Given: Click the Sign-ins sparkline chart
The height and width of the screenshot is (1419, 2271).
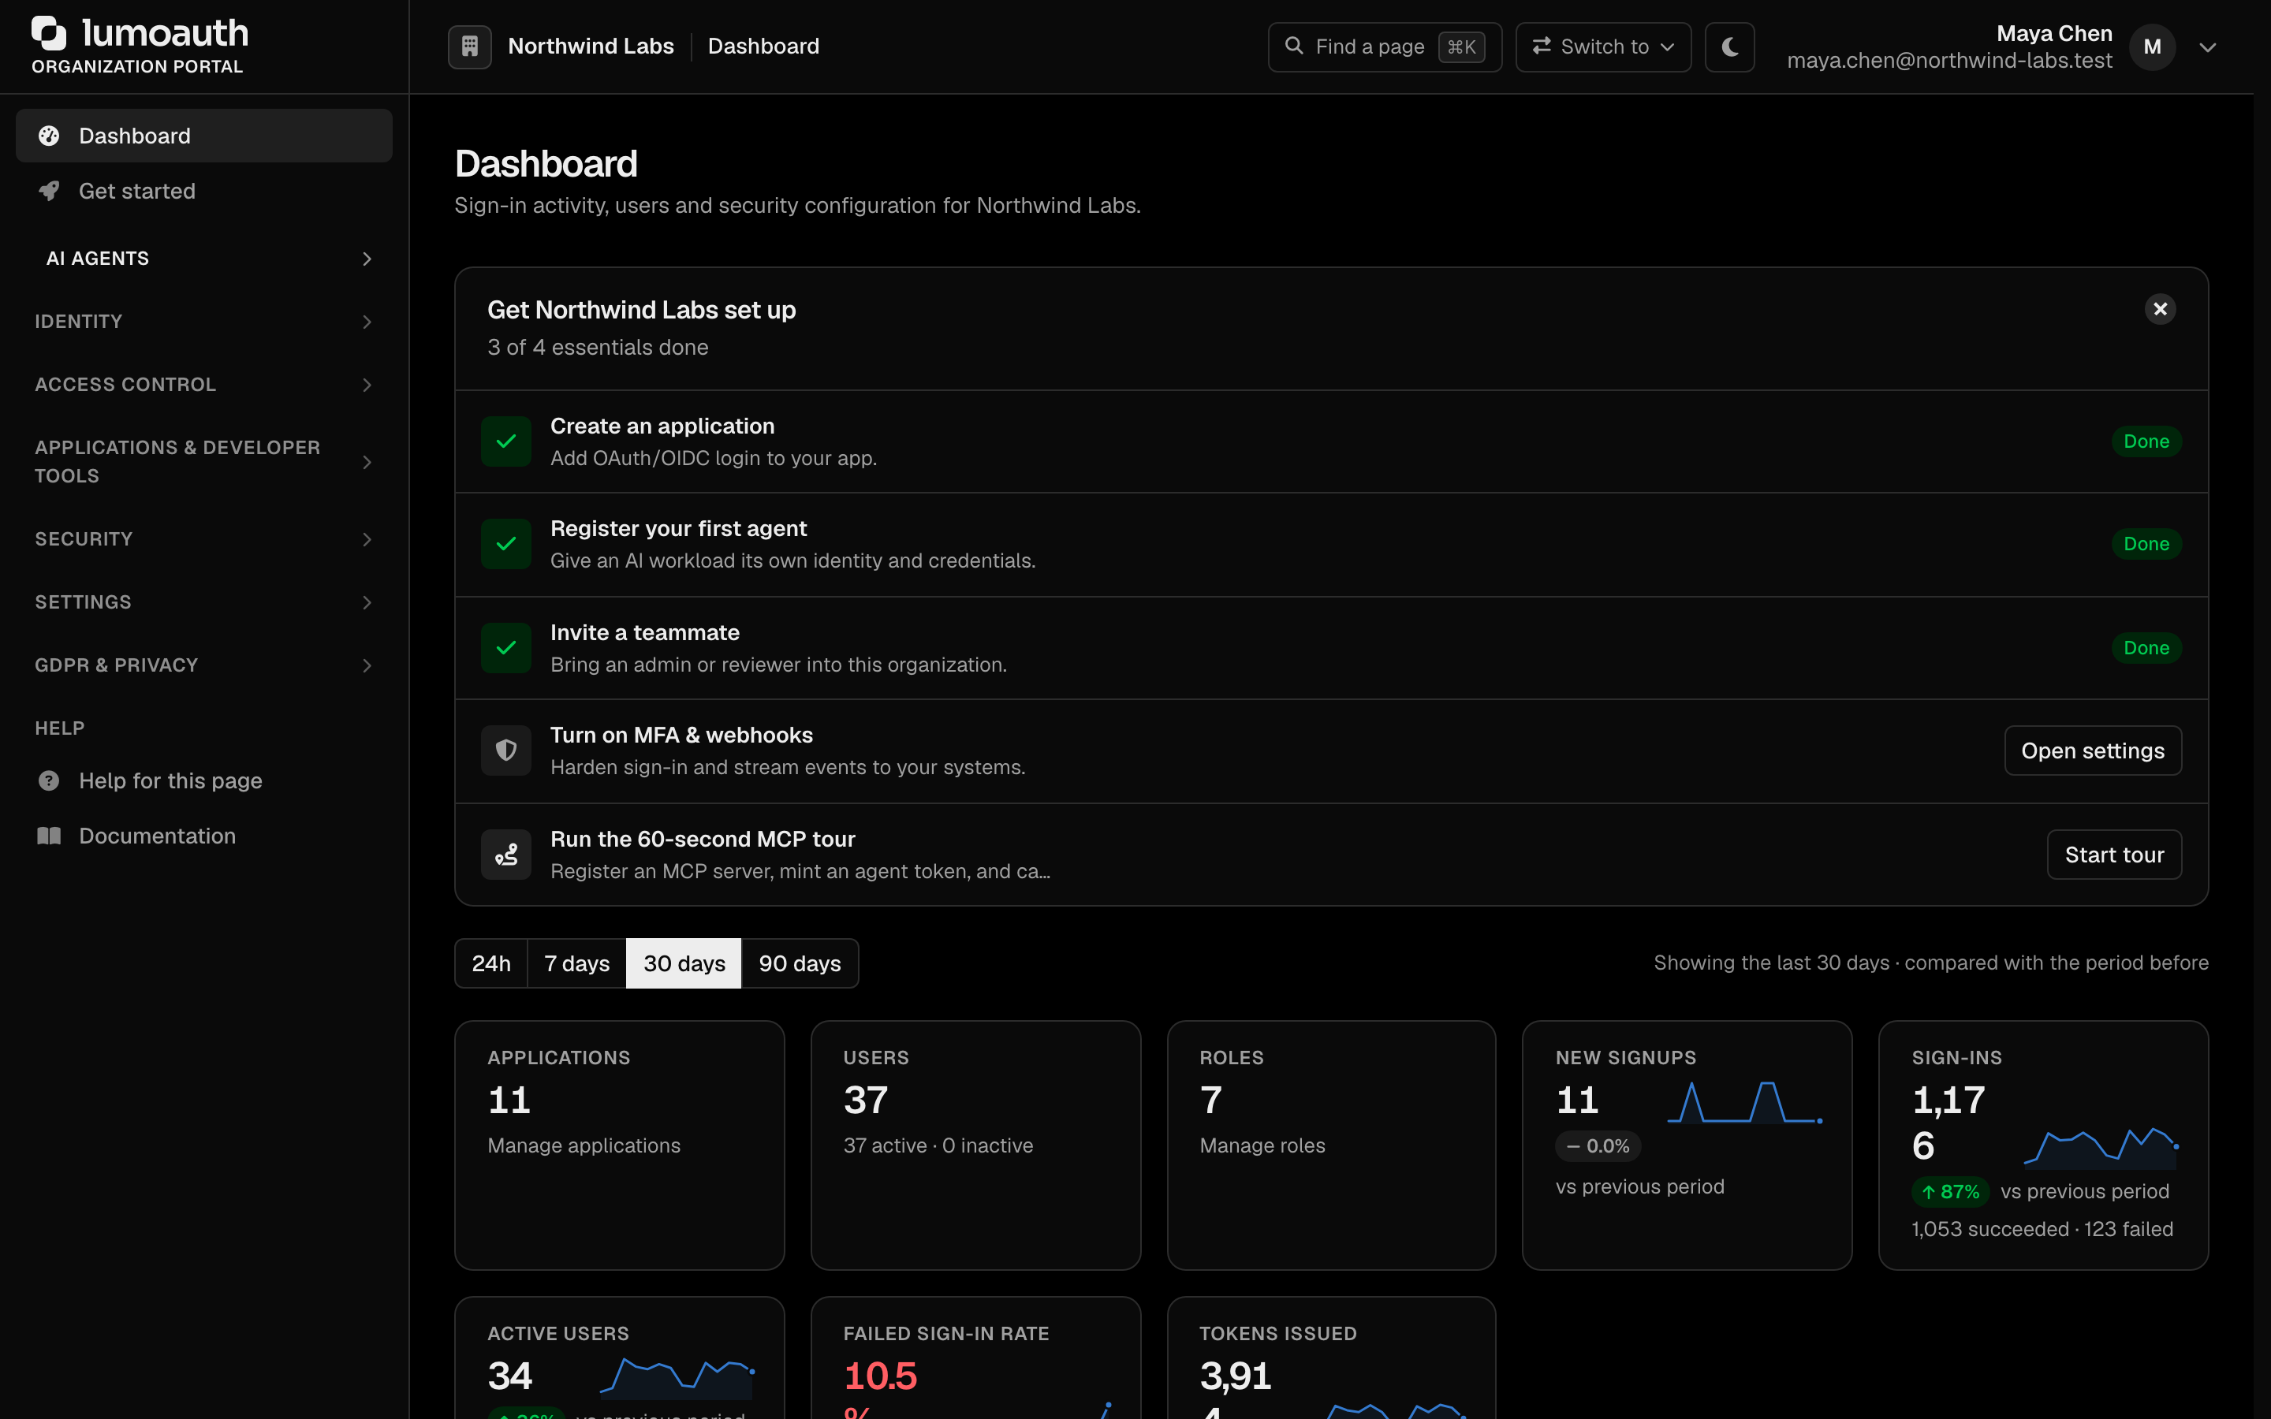Looking at the screenshot, I should (2101, 1148).
